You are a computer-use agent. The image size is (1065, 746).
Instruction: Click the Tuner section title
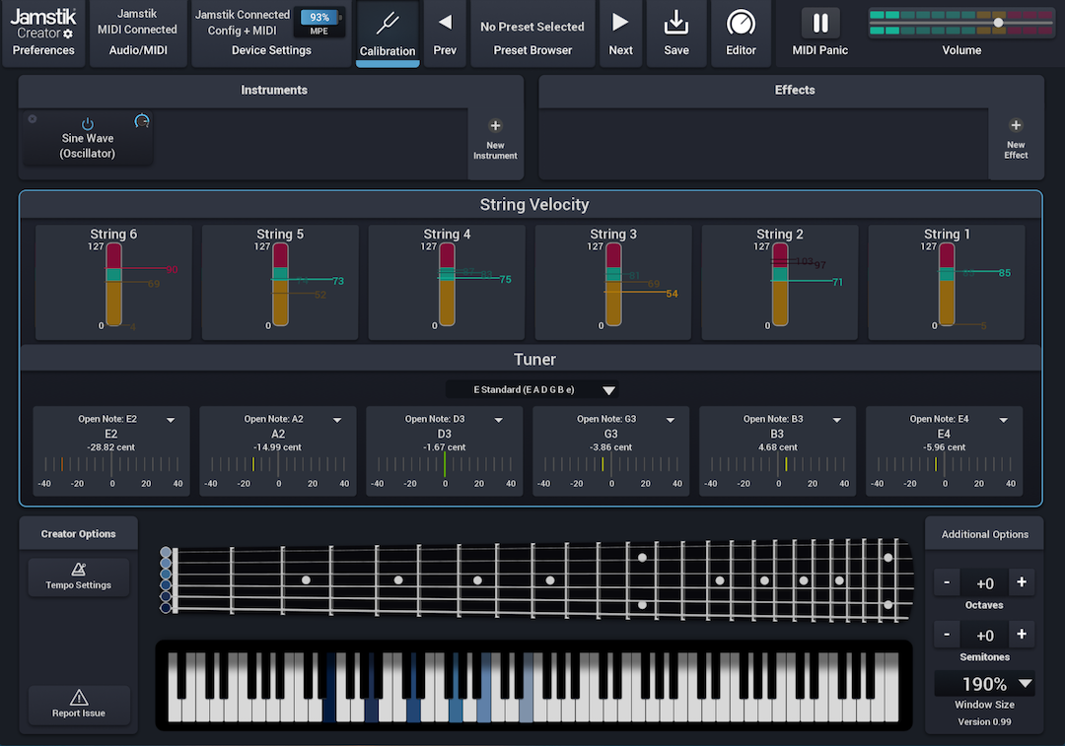(534, 359)
